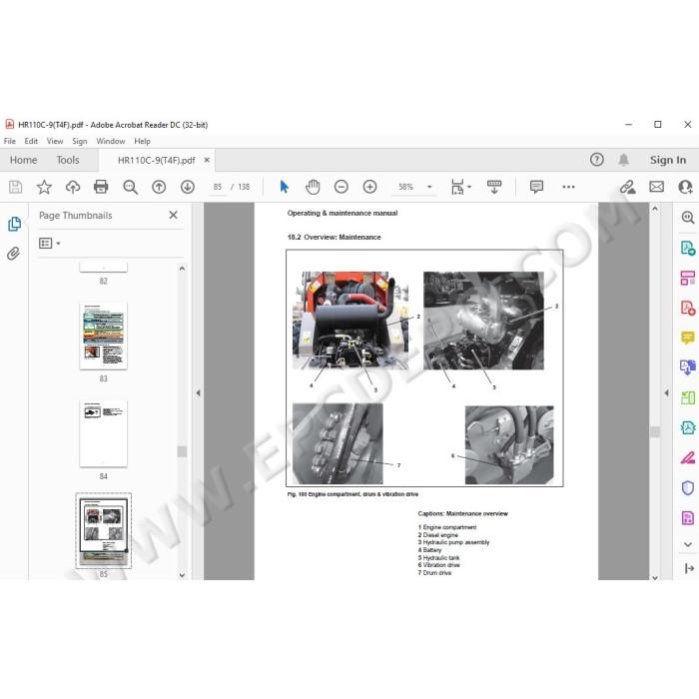Expand the zoom percentage dropdown
699x699 pixels.
coord(429,187)
